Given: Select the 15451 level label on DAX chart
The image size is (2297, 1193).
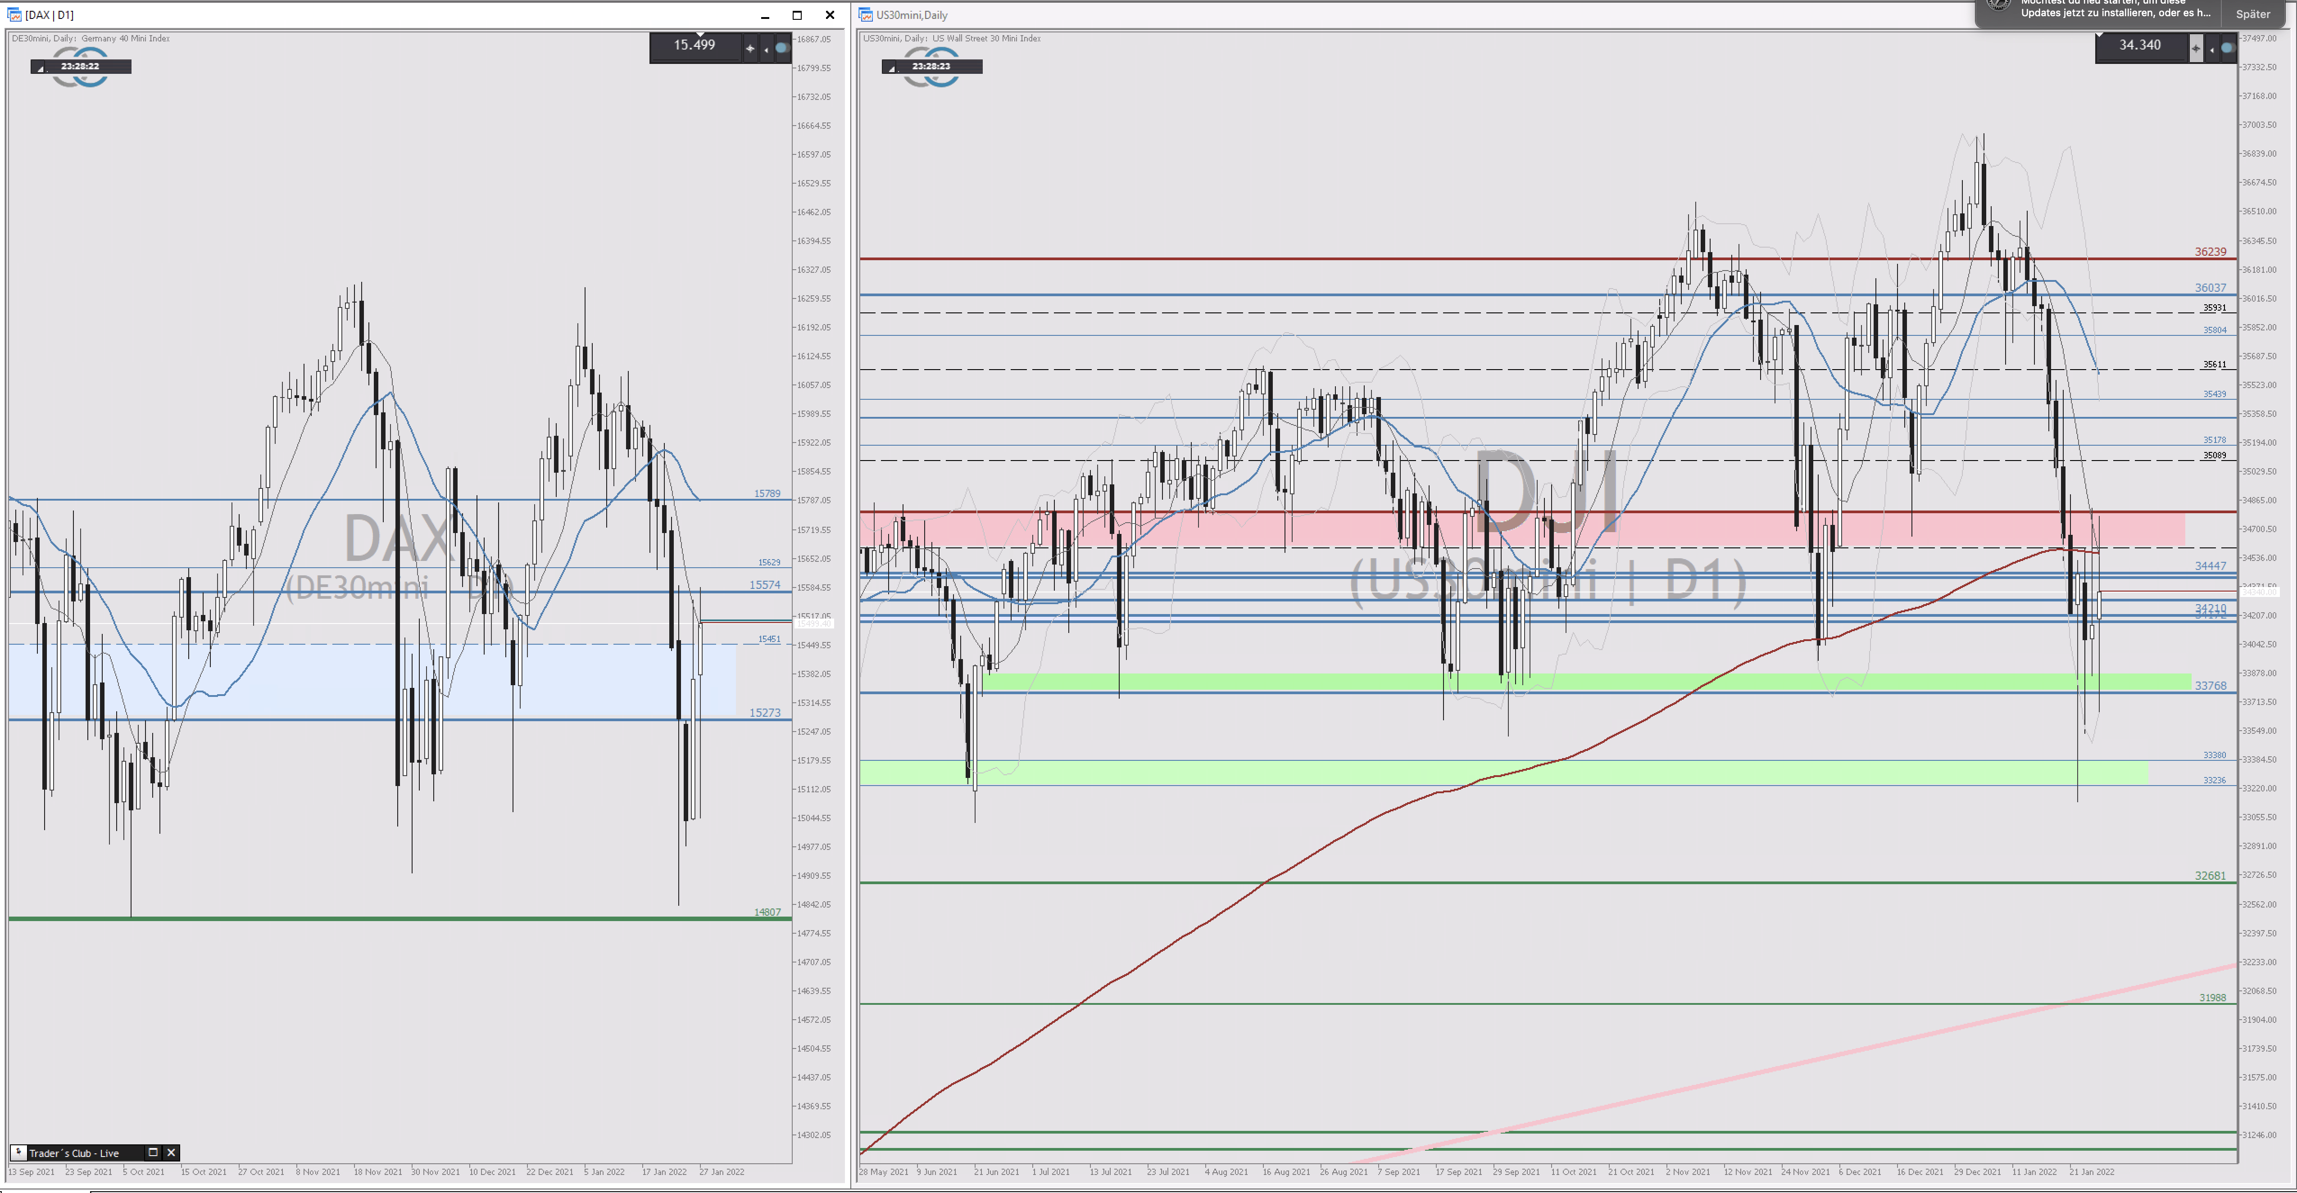Looking at the screenshot, I should coord(769,639).
